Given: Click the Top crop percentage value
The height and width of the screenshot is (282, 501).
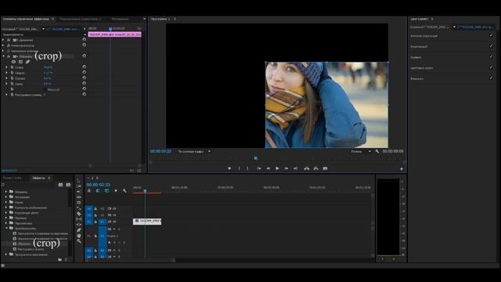Looking at the screenshot, I should coord(48,73).
